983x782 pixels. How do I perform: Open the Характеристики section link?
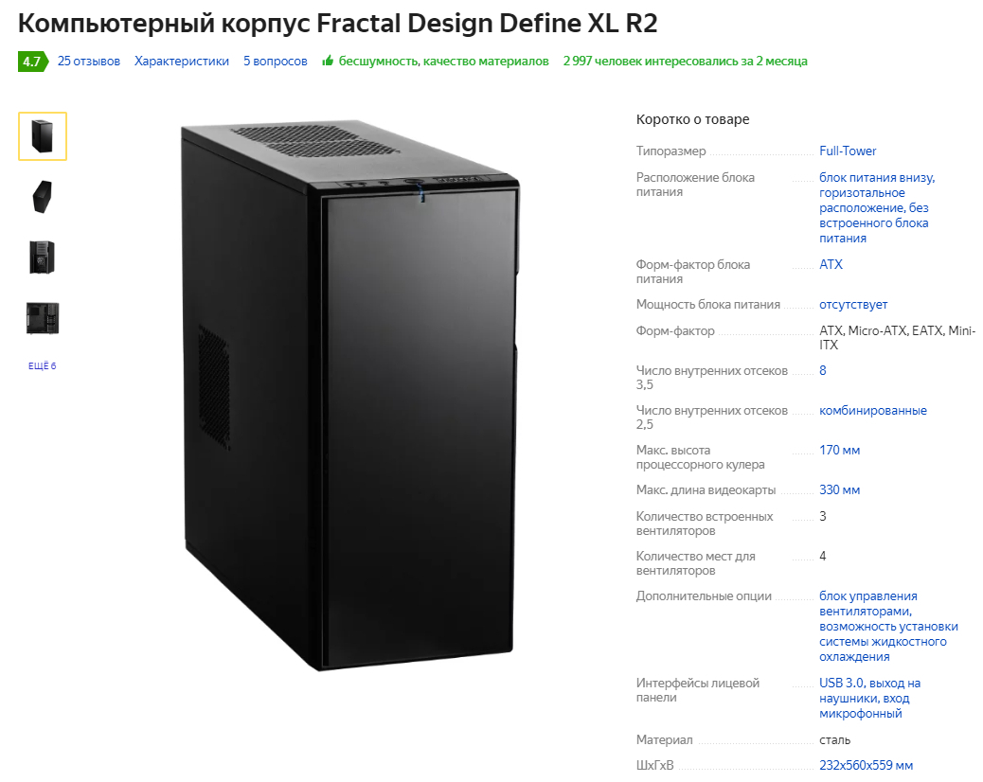tap(182, 62)
